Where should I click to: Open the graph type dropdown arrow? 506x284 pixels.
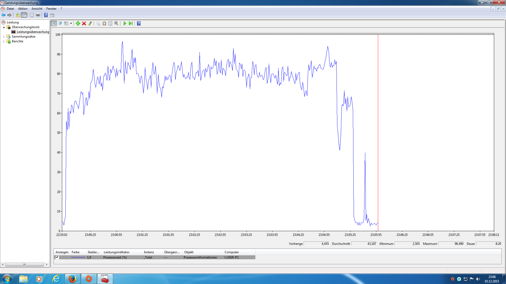71,23
